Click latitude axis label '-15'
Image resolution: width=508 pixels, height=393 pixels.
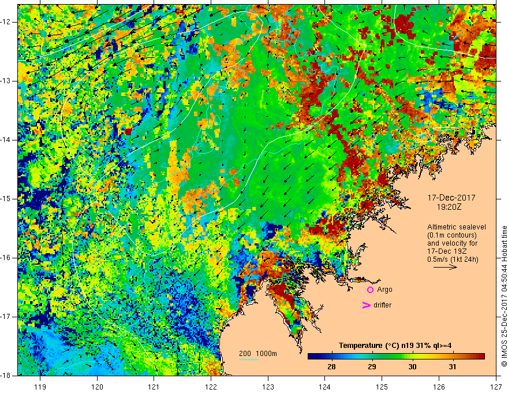click(6, 199)
